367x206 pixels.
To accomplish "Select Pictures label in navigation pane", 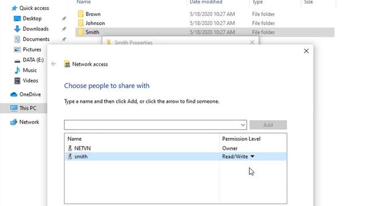I will coord(32,50).
